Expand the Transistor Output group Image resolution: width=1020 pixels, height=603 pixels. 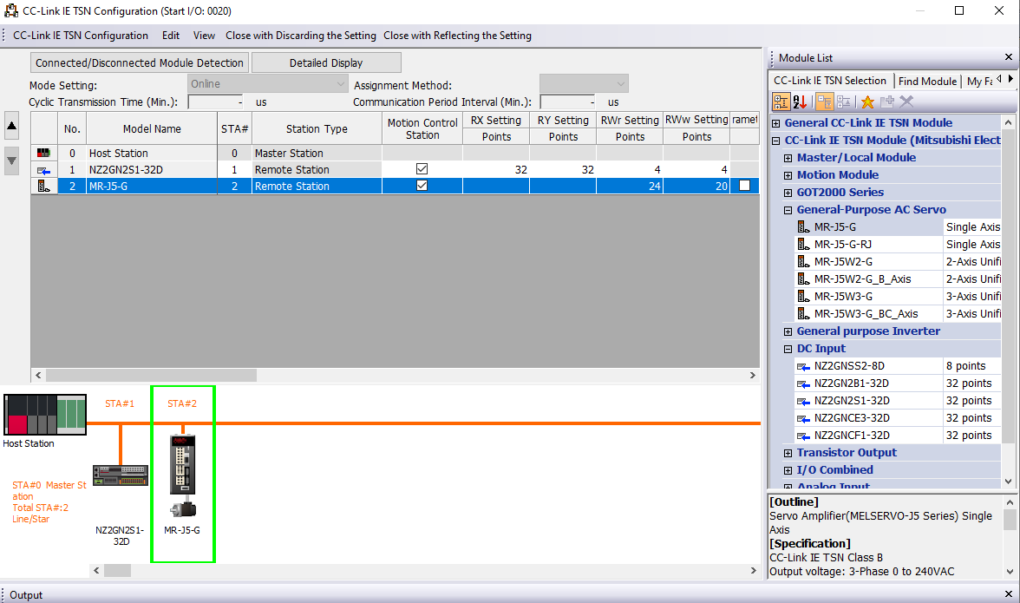[788, 454]
